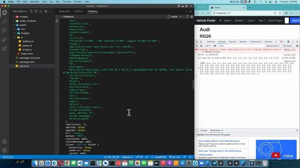Bookmark the page with the star icon
Viewport: 300px width, 168px height.
pyautogui.click(x=280, y=13)
